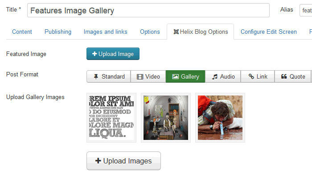Pick the Link post format
Image resolution: width=312 pixels, height=179 pixels.
pos(258,77)
